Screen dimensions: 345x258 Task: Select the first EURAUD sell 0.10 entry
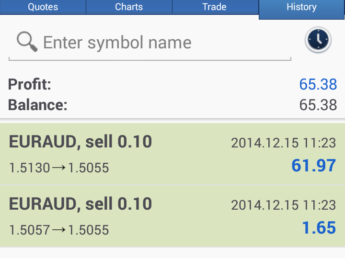172,154
